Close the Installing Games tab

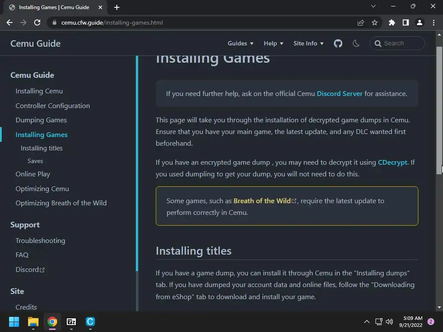click(100, 7)
